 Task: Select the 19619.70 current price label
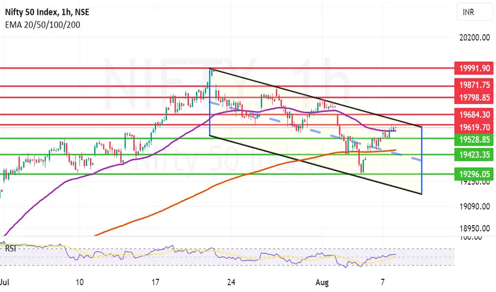474,127
